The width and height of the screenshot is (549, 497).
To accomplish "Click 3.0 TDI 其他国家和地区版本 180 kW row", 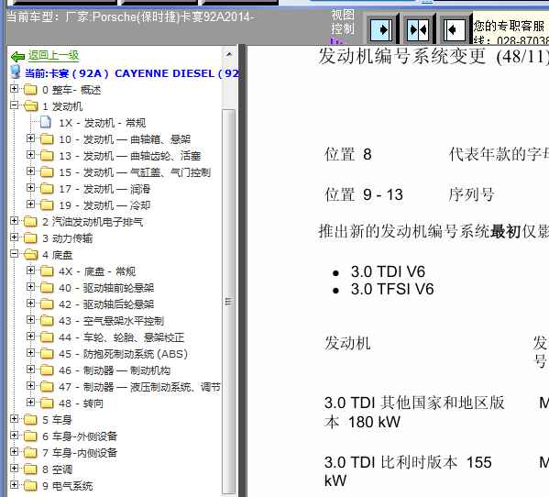I will (x=414, y=413).
